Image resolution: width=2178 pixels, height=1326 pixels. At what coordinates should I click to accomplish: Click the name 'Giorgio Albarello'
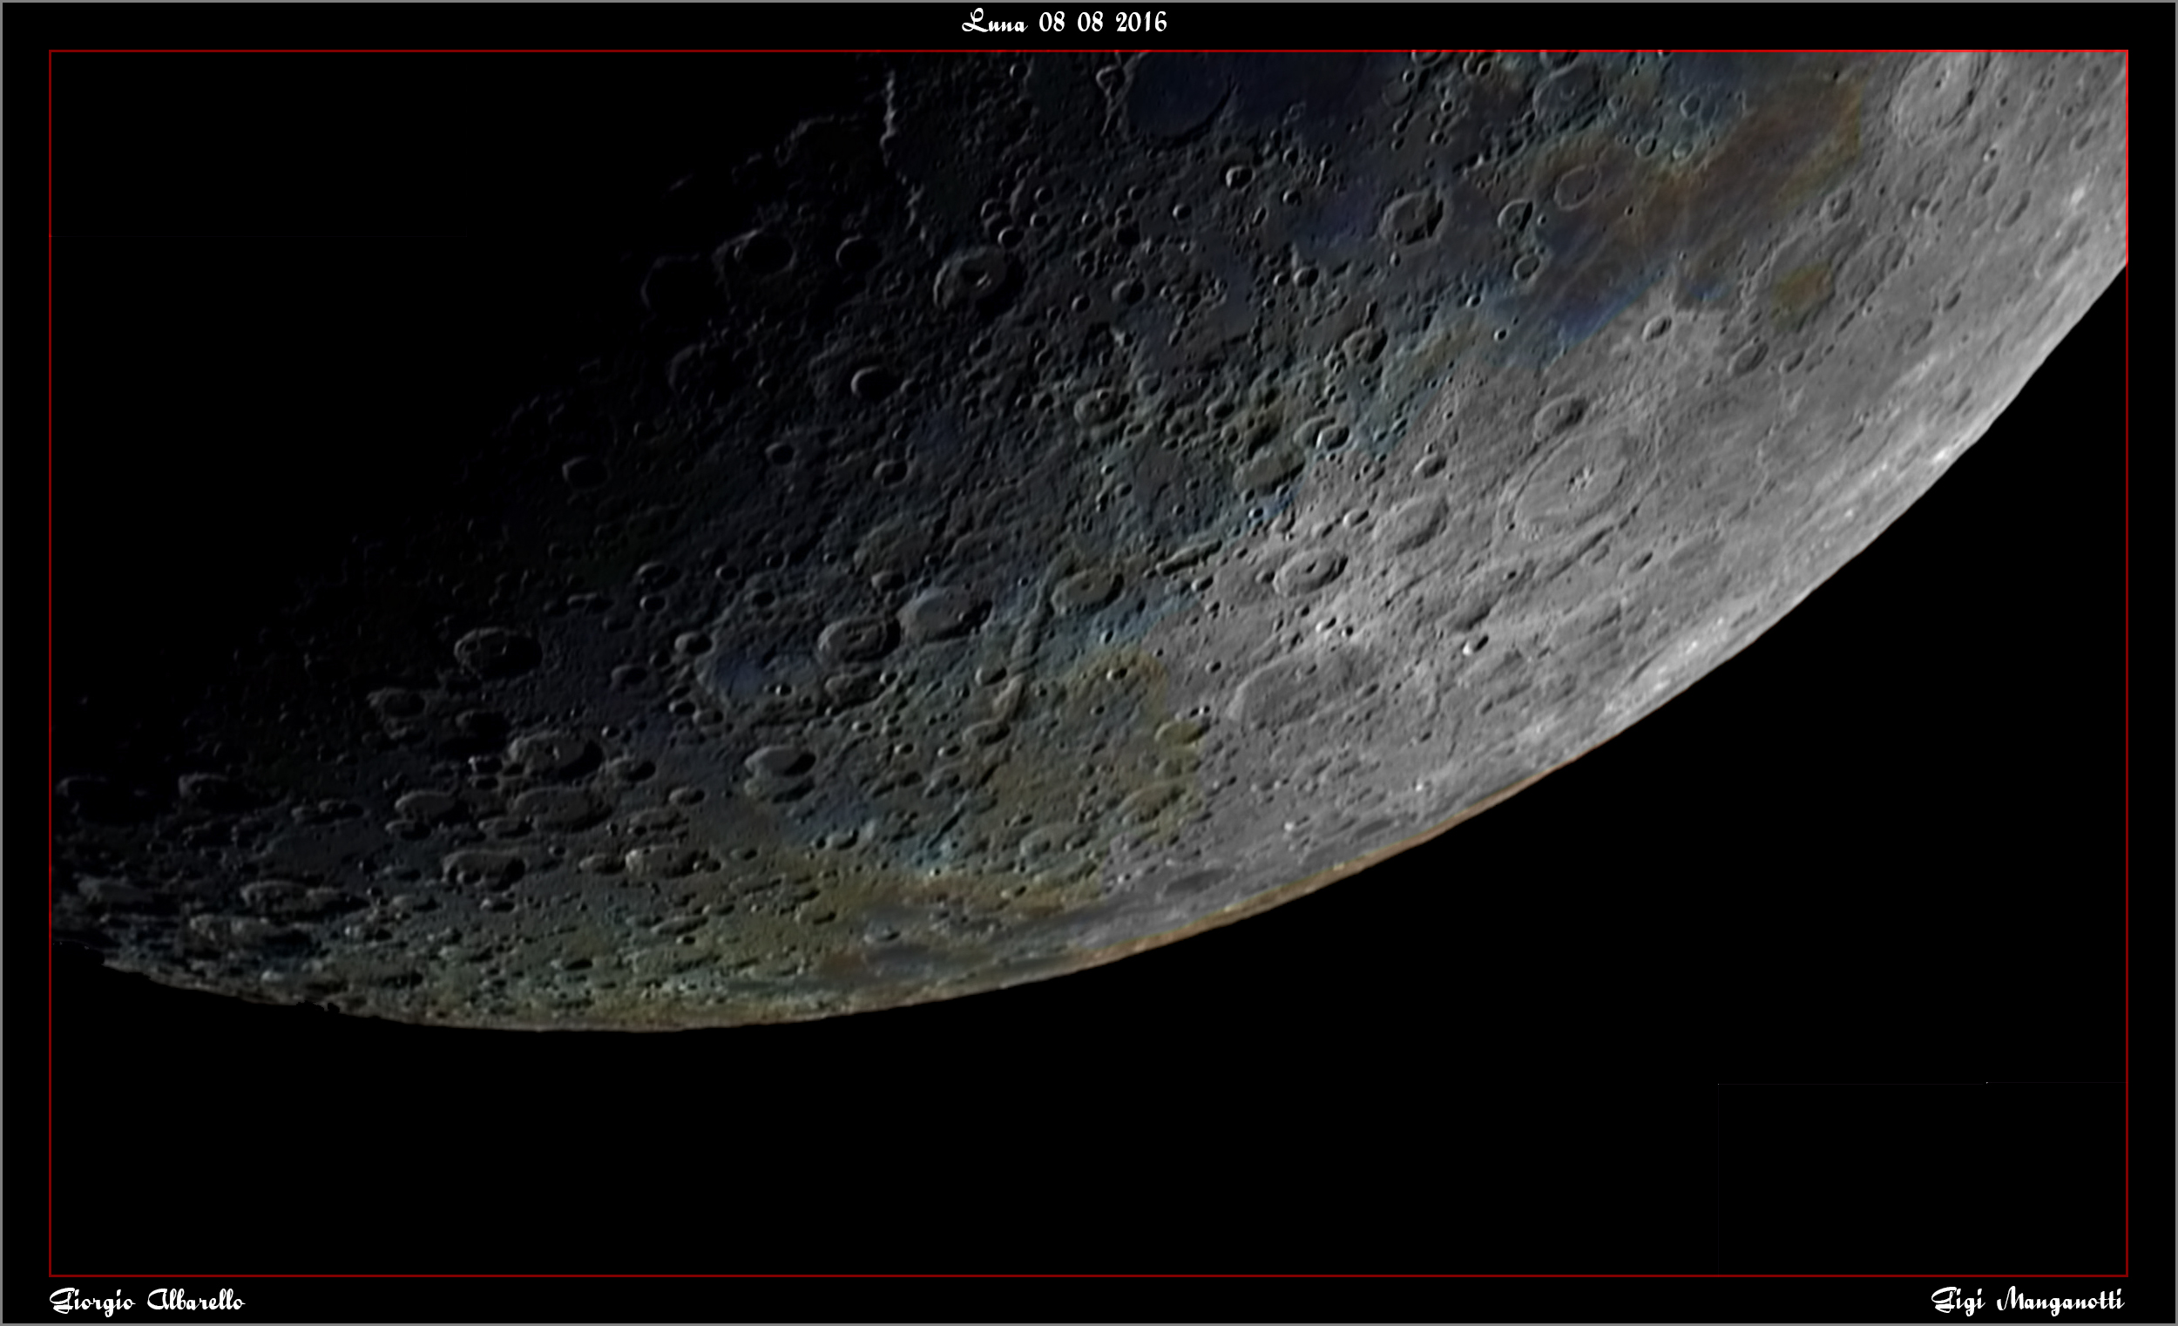[146, 1301]
